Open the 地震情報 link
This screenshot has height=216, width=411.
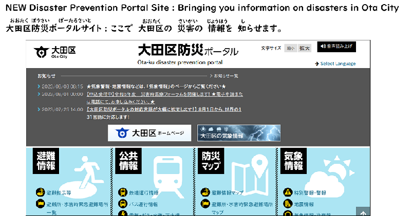(x=304, y=204)
